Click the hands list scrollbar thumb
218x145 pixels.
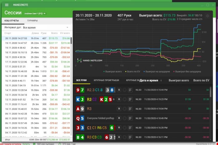[211, 92]
